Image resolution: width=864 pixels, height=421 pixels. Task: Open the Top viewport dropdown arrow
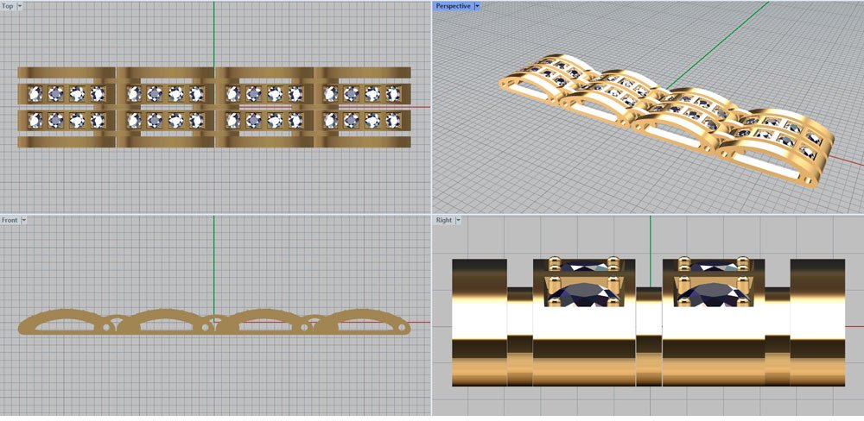20,6
